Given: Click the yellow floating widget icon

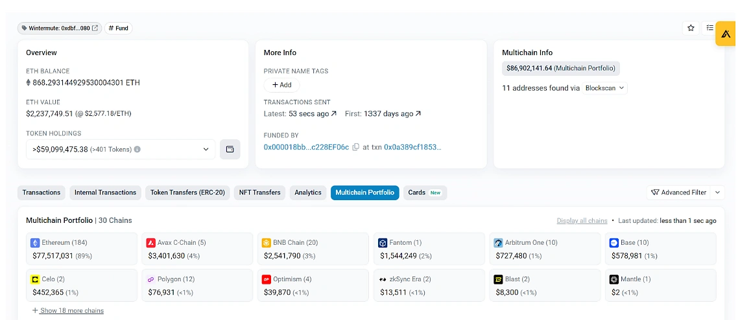Looking at the screenshot, I should (x=726, y=34).
